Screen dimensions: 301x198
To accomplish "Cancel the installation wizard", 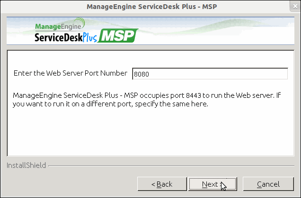I will pyautogui.click(x=268, y=184).
